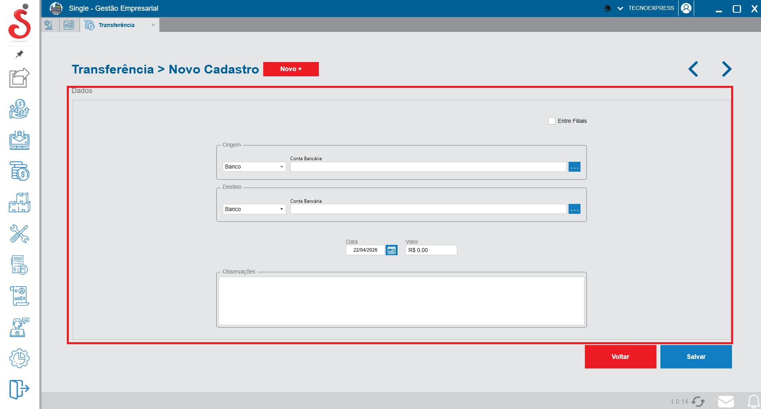Open the inventory boxes module icon
The height and width of the screenshot is (409, 761).
pos(19,203)
